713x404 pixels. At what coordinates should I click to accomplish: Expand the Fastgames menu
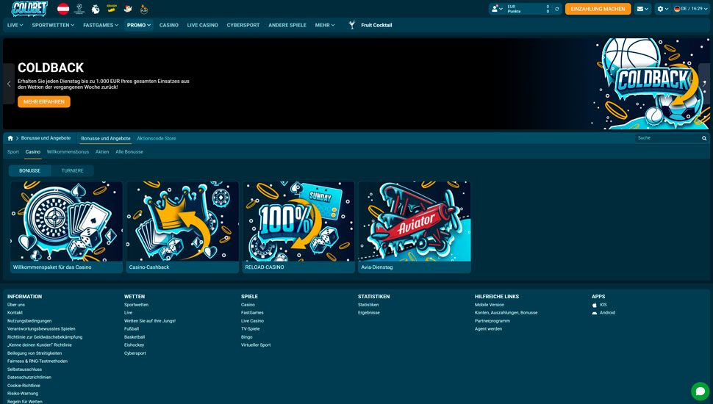point(101,25)
